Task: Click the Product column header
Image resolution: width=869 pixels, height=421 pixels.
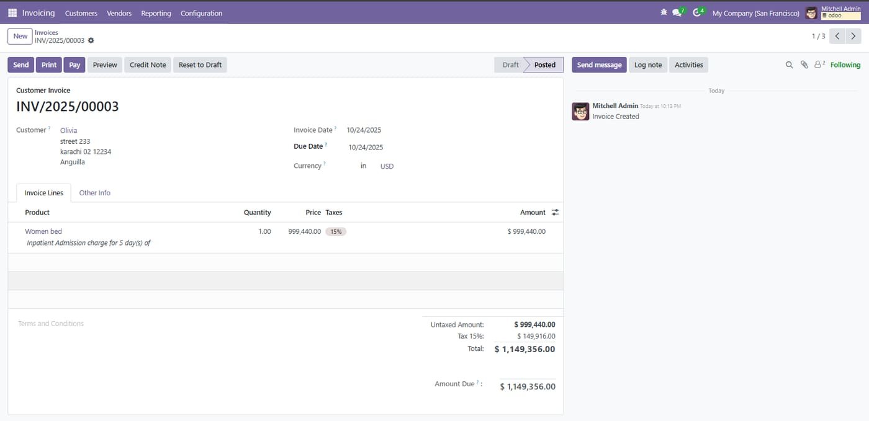Action: coord(37,212)
